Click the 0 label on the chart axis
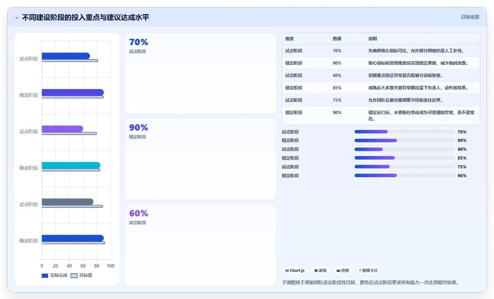The width and height of the screenshot is (494, 299). click(42, 266)
